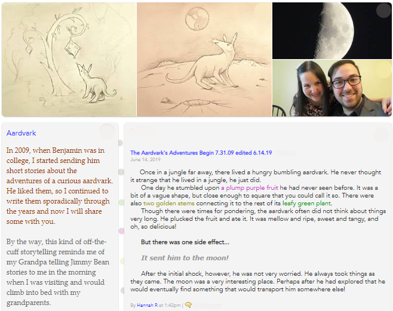Click the June 14, 2019 post date
Screen dimensions: 393x311
coord(145,159)
